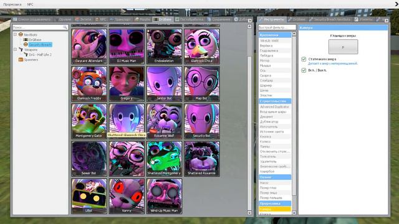Spawn the Glamrock Chica nextbot
Screen dimensions: 399x224
(202, 46)
